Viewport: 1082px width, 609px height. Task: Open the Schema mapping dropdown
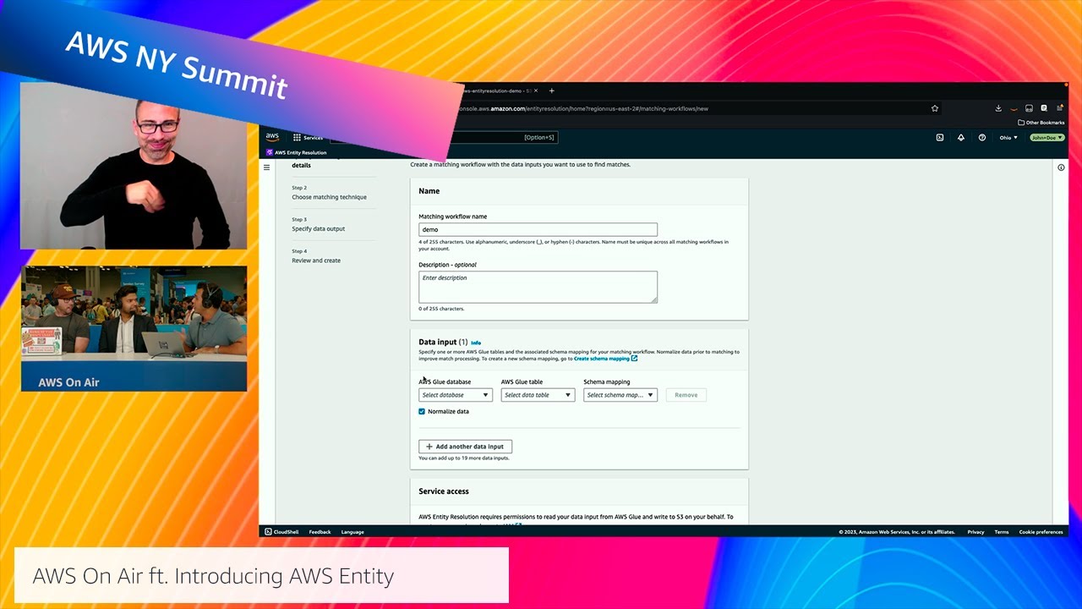[620, 395]
